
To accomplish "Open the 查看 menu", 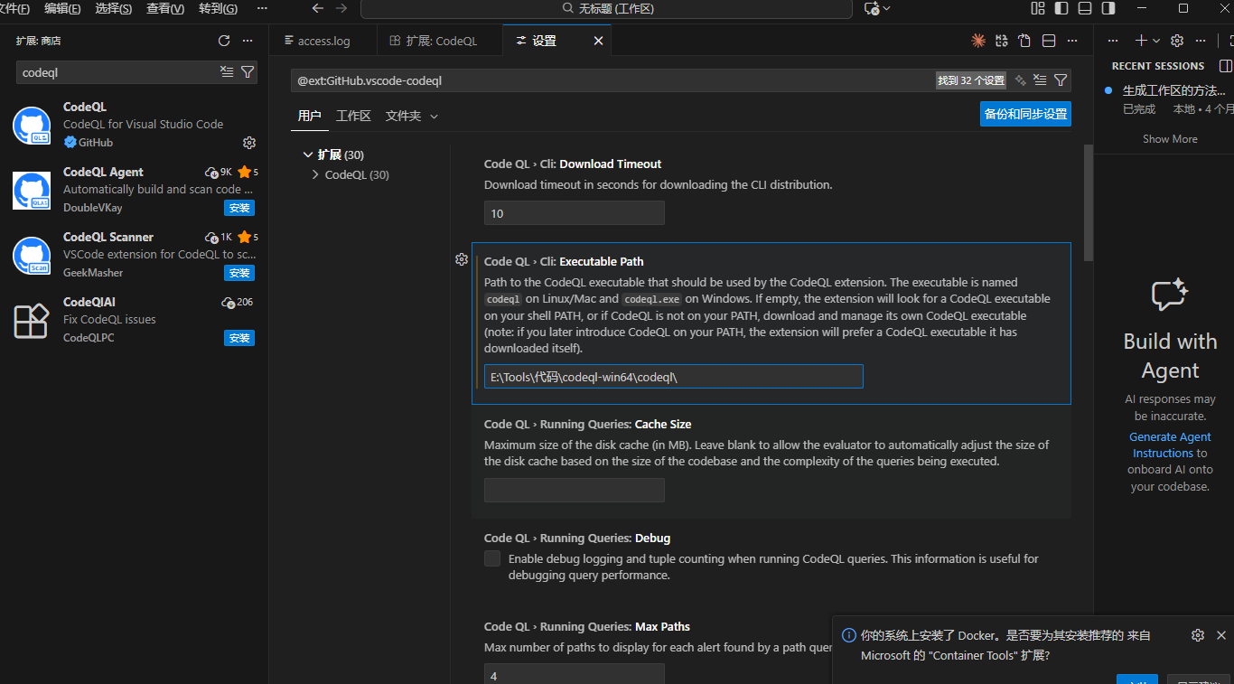I will [165, 8].
